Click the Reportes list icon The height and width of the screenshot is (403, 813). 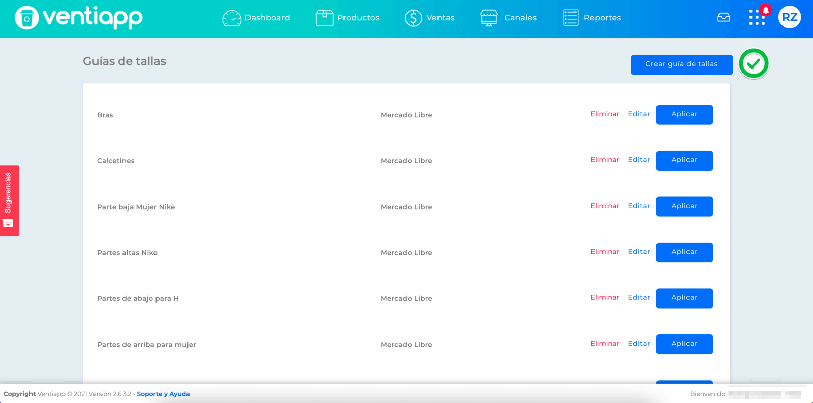[x=571, y=18]
